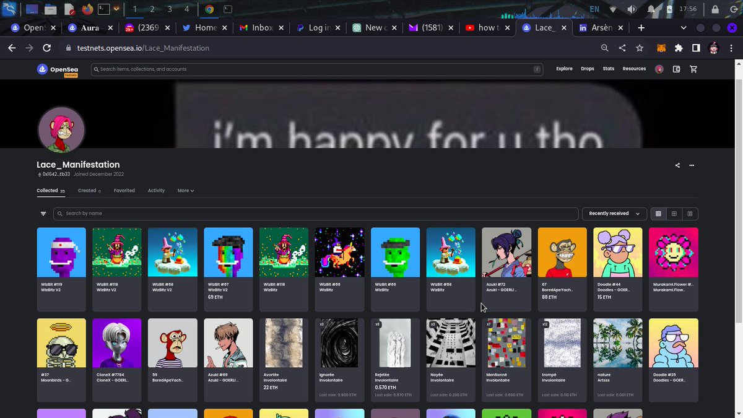The width and height of the screenshot is (743, 418).
Task: Toggle the filter icon beside the search box
Action: tap(43, 214)
